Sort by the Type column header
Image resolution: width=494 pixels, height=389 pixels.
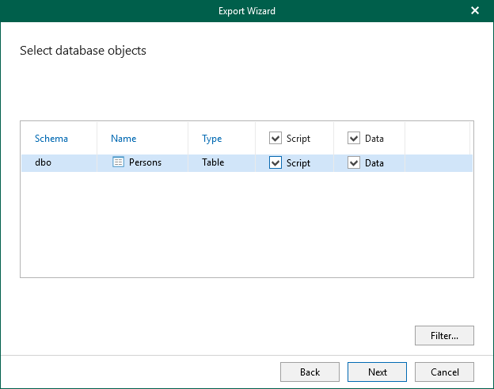(x=211, y=138)
